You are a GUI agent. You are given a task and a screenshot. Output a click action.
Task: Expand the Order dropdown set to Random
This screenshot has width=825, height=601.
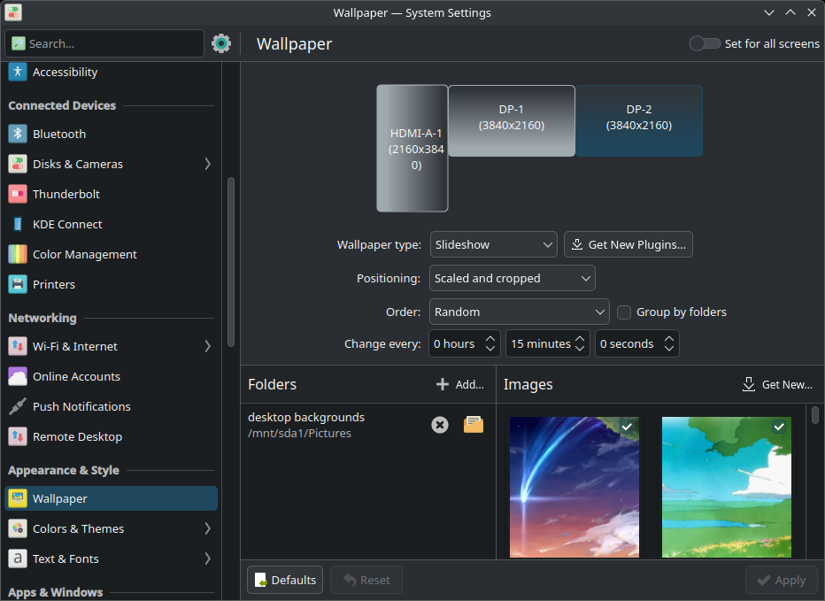pyautogui.click(x=519, y=312)
